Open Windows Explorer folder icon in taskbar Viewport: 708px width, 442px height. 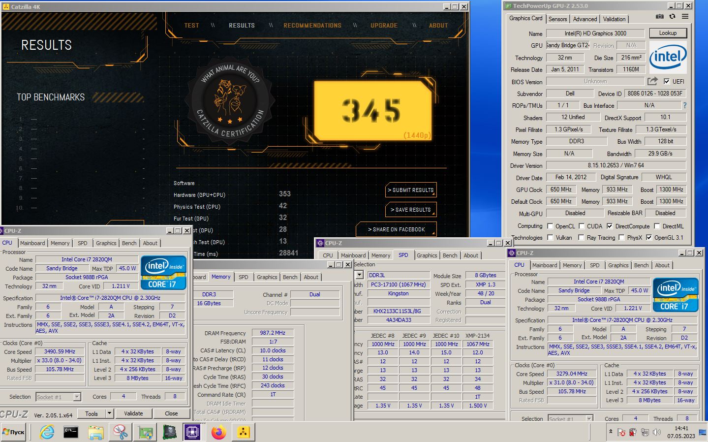[96, 432]
